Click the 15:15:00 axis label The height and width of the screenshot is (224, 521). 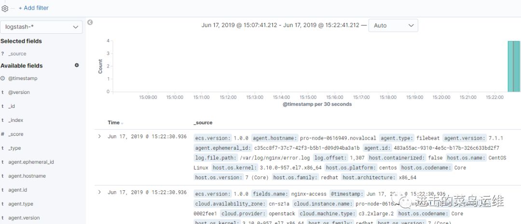308,97
